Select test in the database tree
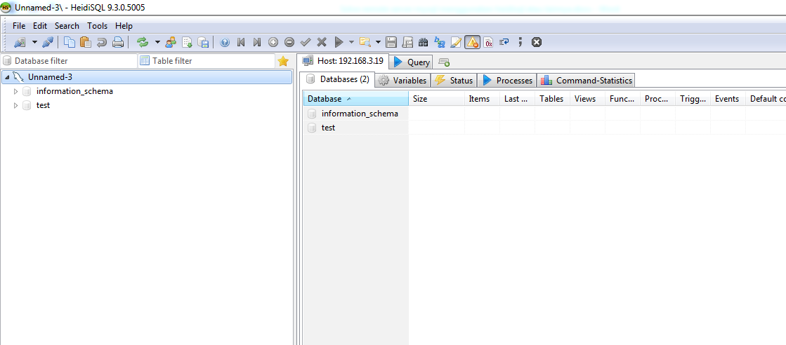 [43, 105]
